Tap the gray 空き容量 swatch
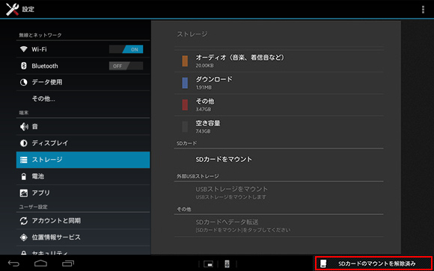The width and height of the screenshot is (434, 271). 185,127
